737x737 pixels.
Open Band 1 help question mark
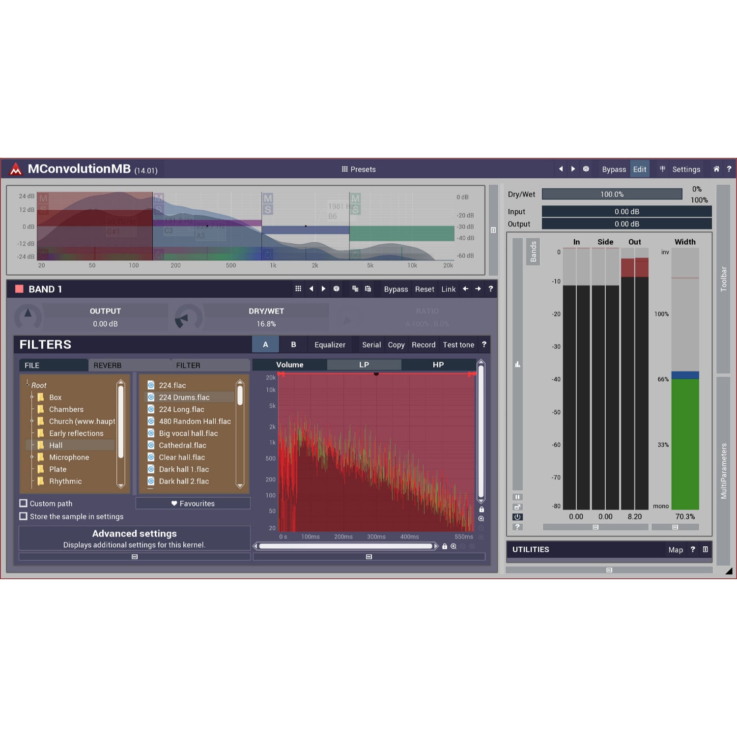point(490,289)
